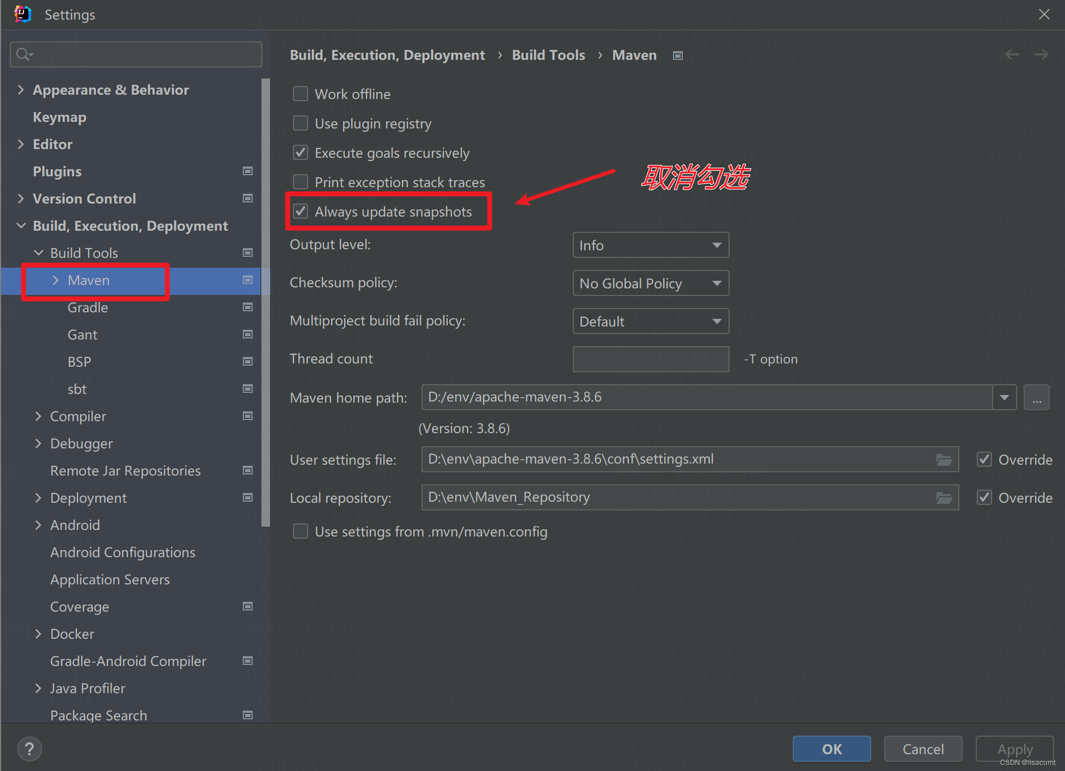Screen dimensions: 1065x771
Task: Select Remote Jar Repositories page
Action: [x=125, y=471]
